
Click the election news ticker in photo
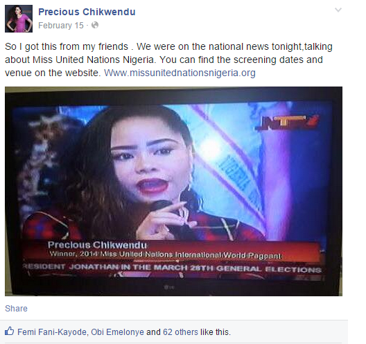click(173, 269)
